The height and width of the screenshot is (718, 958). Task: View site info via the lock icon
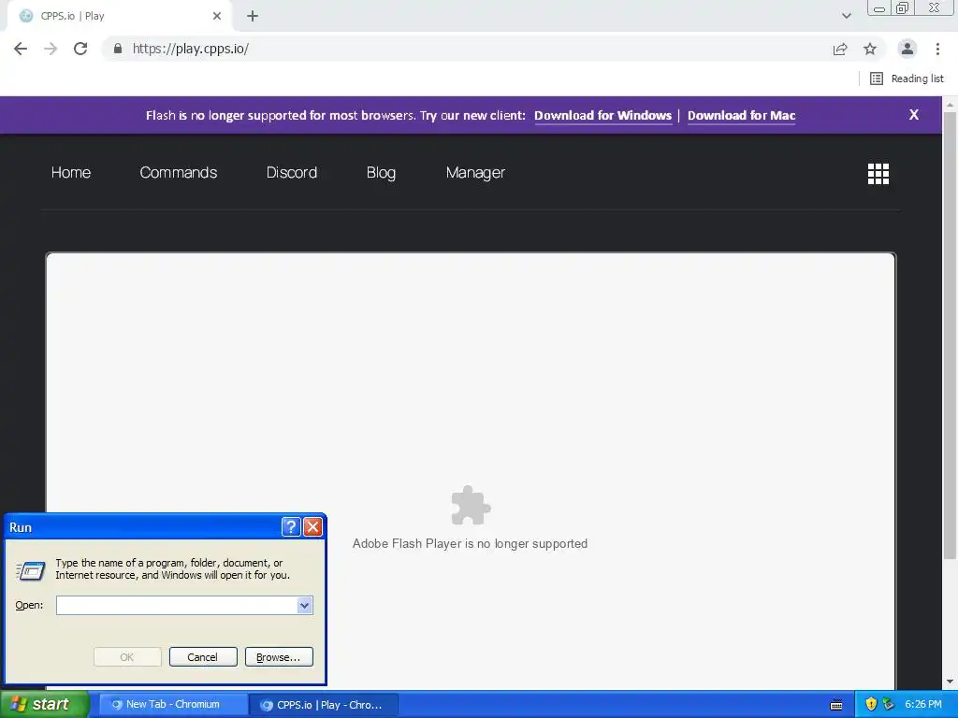click(x=118, y=49)
